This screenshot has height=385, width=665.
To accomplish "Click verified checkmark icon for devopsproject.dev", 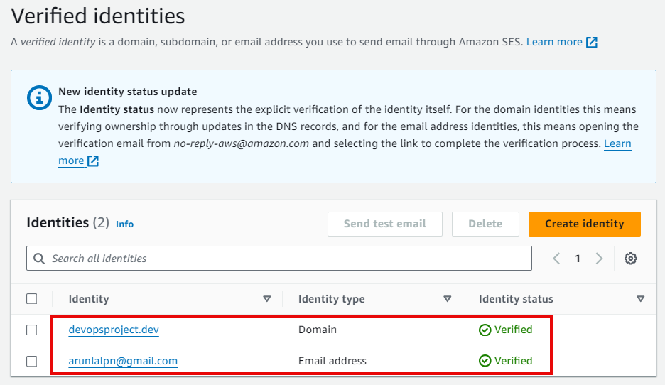I will click(485, 330).
